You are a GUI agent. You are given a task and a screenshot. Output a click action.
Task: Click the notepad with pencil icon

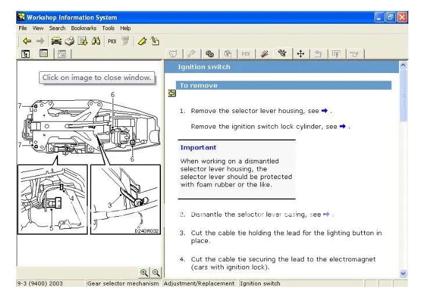155,41
